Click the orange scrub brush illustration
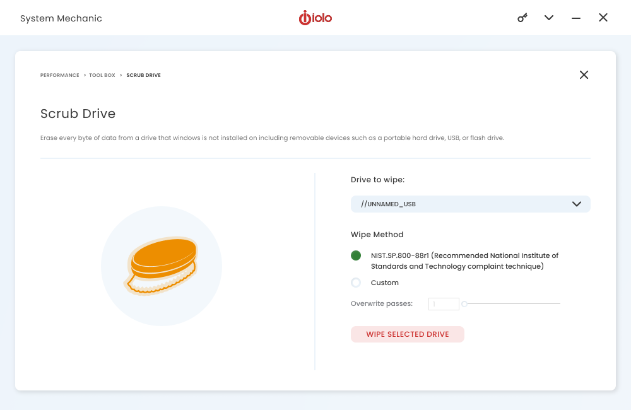This screenshot has width=631, height=410. 162,265
